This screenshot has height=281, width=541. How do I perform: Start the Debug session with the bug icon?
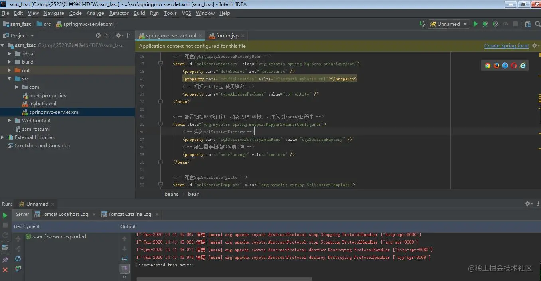[485, 24]
